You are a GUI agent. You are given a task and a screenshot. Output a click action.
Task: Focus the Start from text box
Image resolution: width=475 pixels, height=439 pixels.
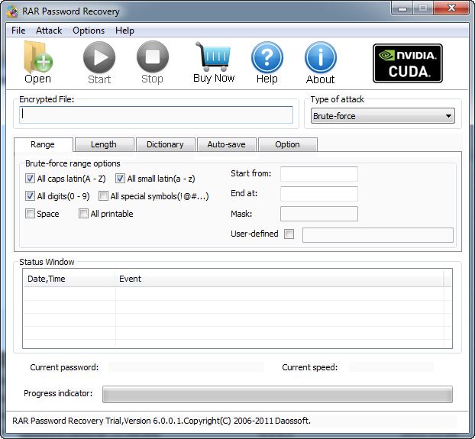(318, 174)
